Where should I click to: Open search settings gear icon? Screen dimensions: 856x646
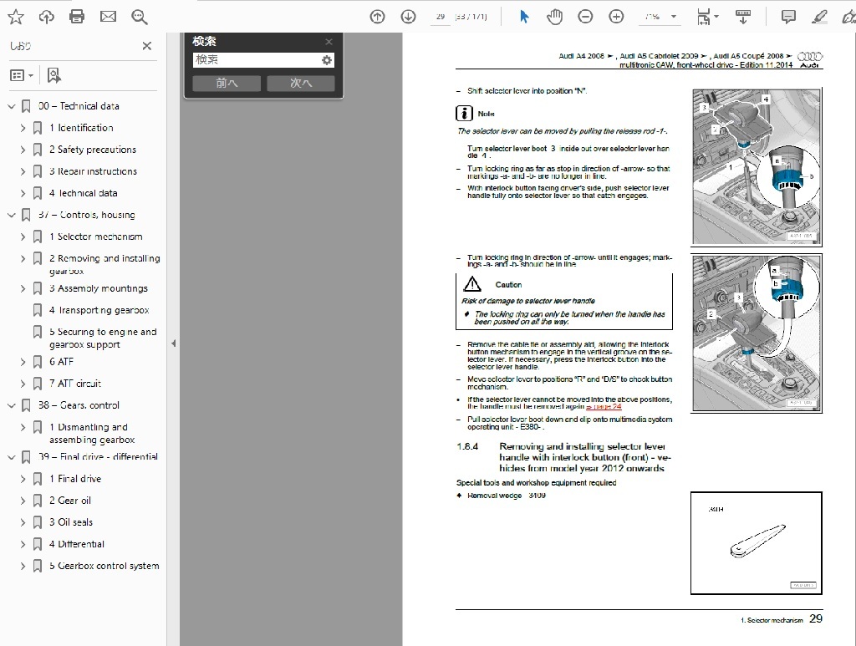click(327, 60)
